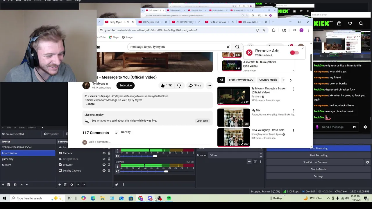Increase transition duration stepper up
This screenshot has width=372, height=209.
pos(261,154)
